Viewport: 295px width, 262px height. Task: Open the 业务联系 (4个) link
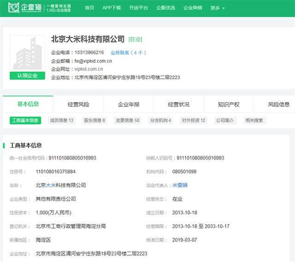pos(128,53)
